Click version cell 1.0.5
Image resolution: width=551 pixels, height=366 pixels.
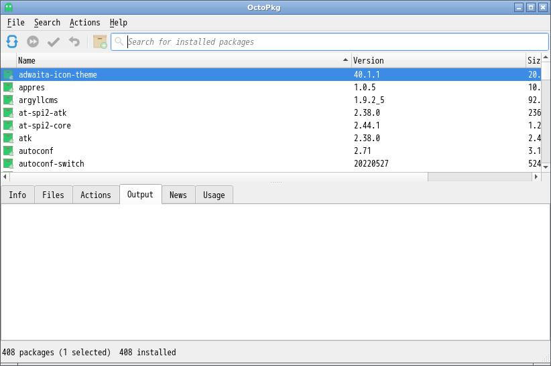pos(365,88)
